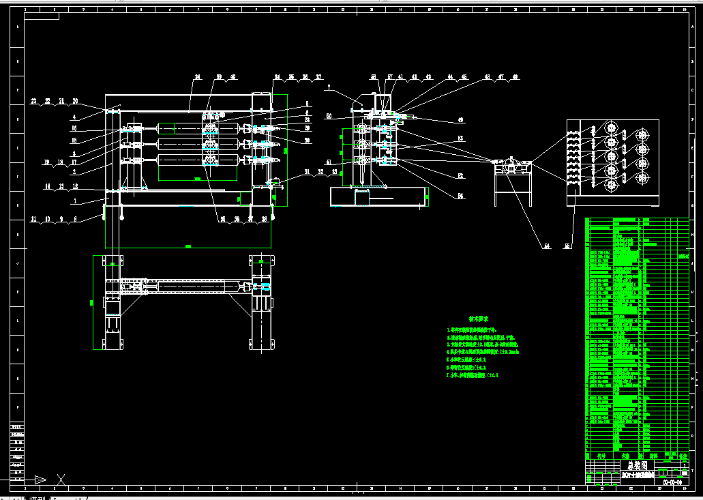This screenshot has width=703, height=500.
Task: Select part callout number 54
Action: (547, 246)
